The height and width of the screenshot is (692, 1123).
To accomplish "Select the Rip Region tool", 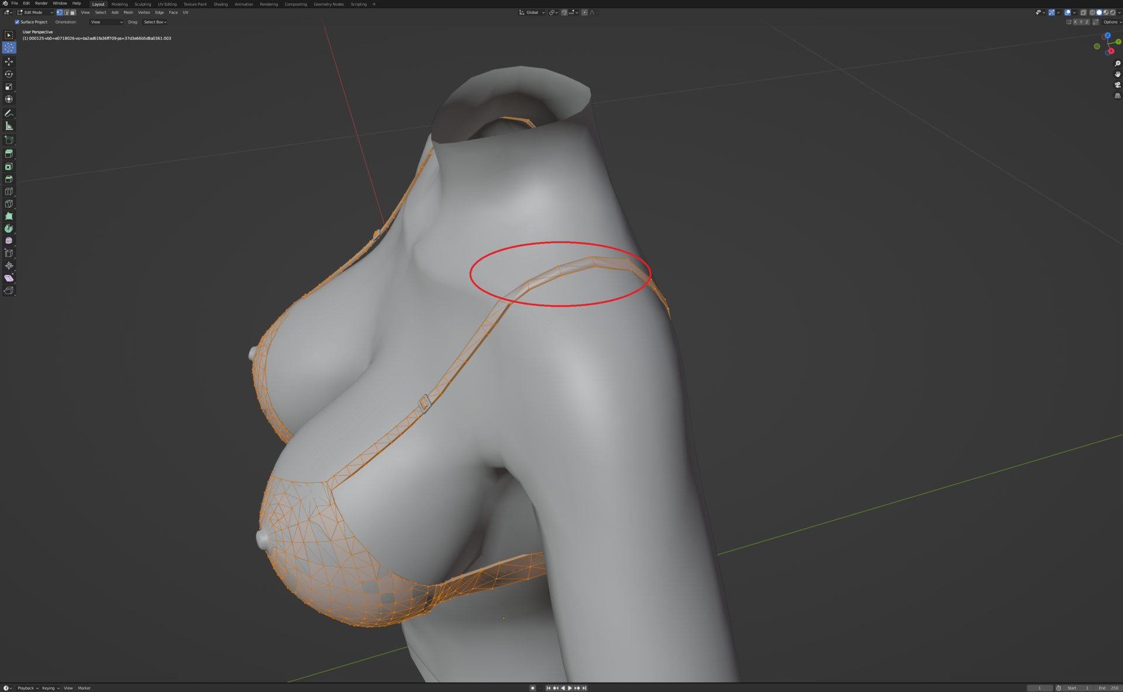I will pos(9,290).
